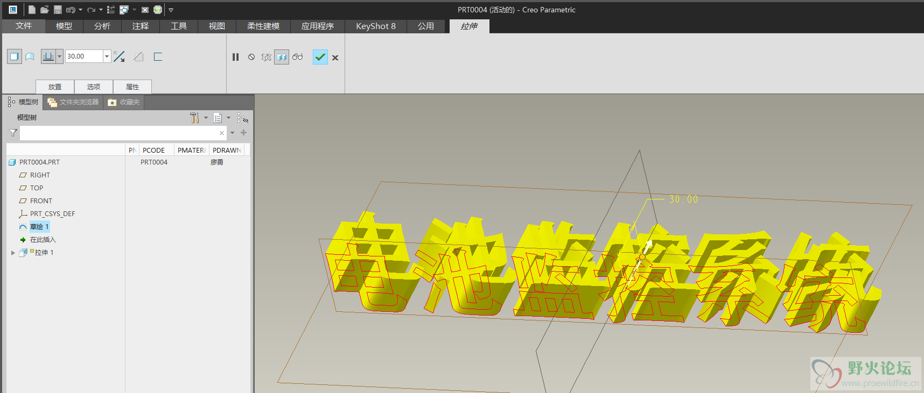This screenshot has height=393, width=924.
Task: Toggle the attached geometry preview mode
Action: click(x=282, y=57)
